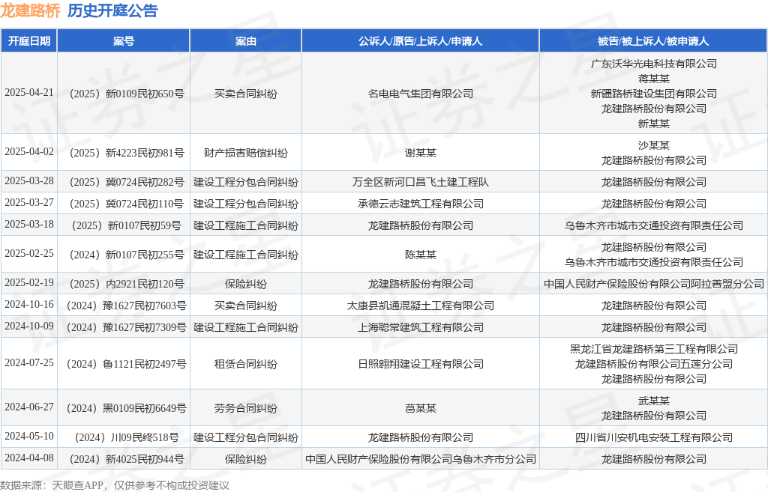This screenshot has width=768, height=492.
Task: Click plaintiff 日照翱翔建设工程有限公司
Action: point(420,364)
